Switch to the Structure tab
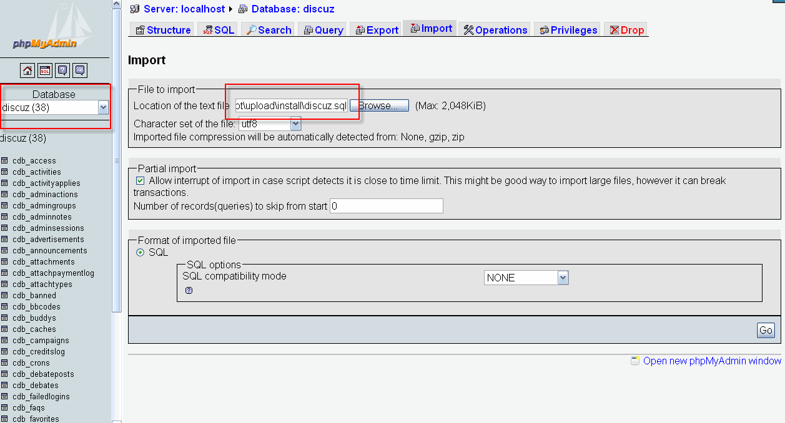This screenshot has width=785, height=423. coord(163,30)
